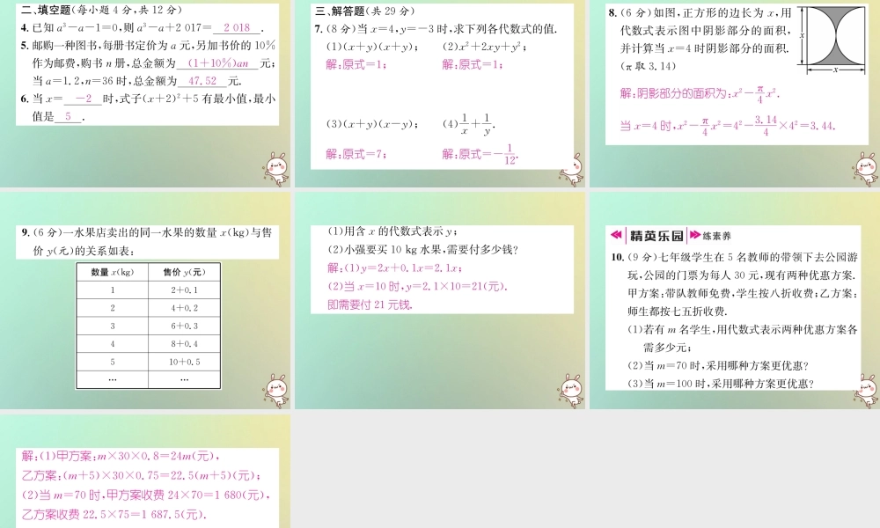The width and height of the screenshot is (880, 528).
Task: Click the line 解:(1)甲方案:m×30×0.8=24m(元)
Action: (121, 456)
